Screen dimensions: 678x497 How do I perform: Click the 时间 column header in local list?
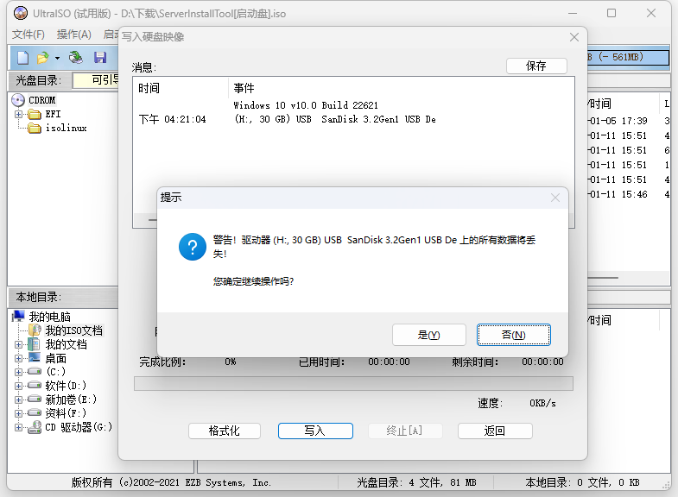(x=600, y=320)
